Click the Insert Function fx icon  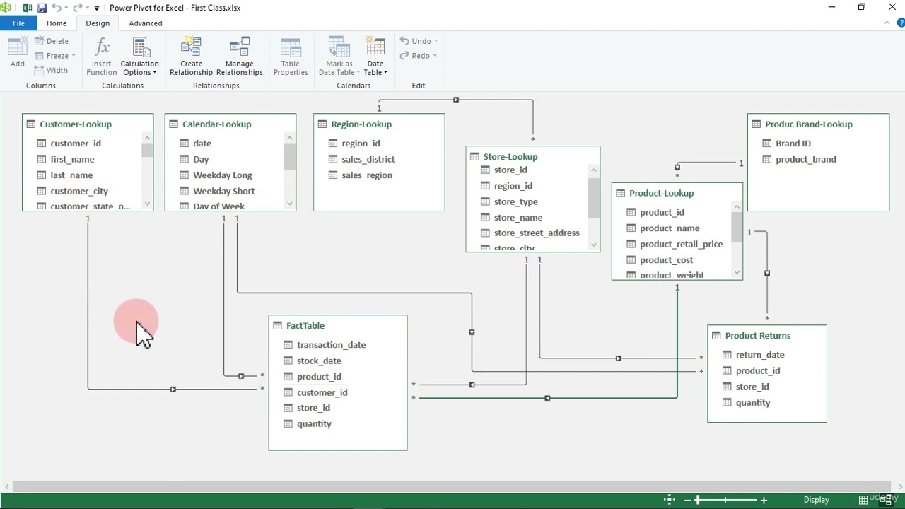tap(102, 47)
